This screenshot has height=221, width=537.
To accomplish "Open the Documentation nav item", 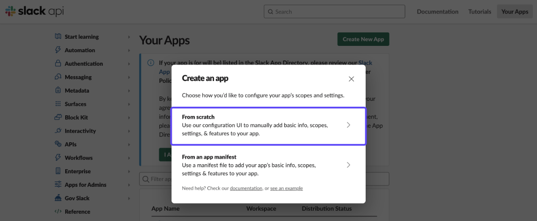I will (x=437, y=12).
